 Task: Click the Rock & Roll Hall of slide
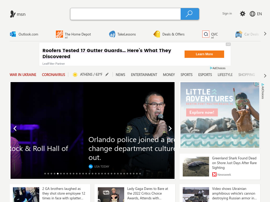coord(39,148)
